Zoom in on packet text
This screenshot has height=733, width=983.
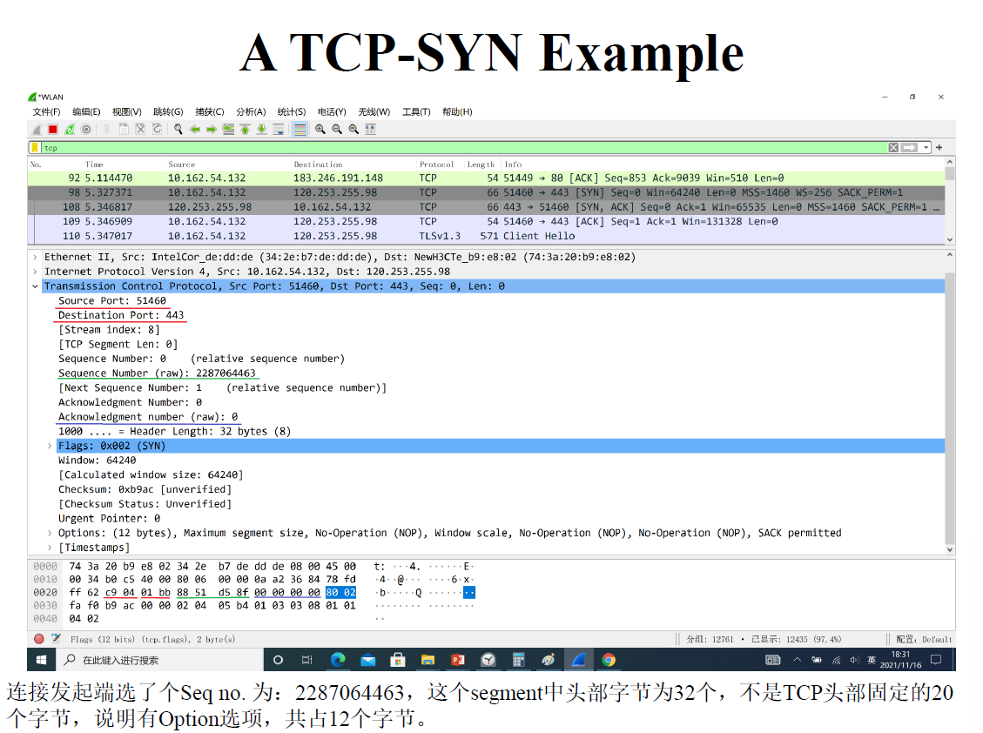tap(320, 129)
